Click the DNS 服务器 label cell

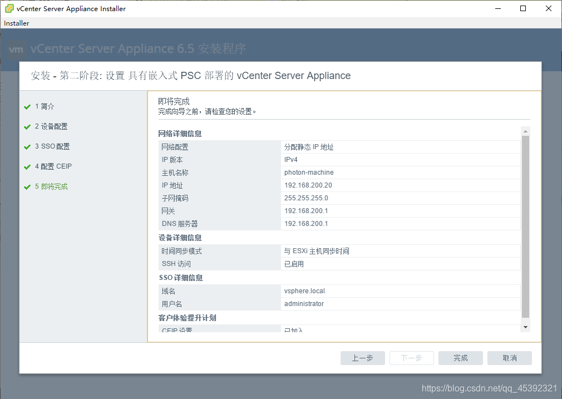click(220, 224)
